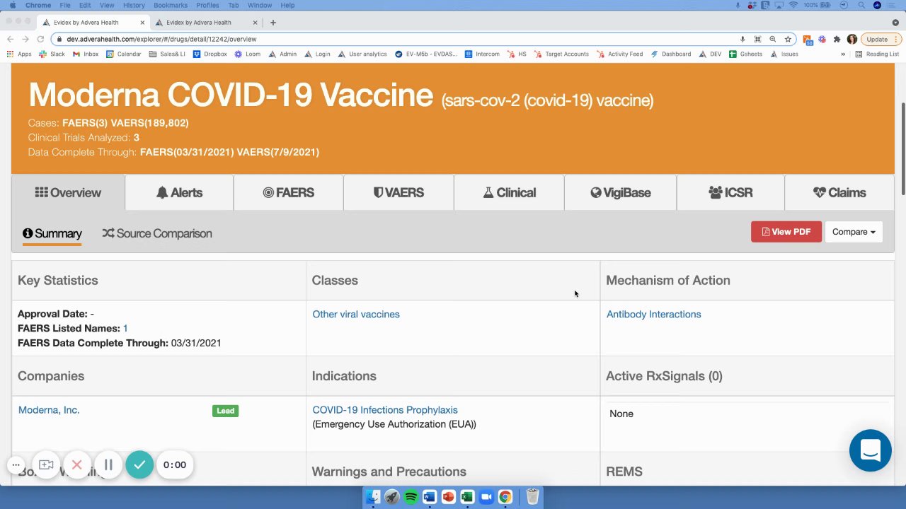Open the Sales& LI bookmark folder
The height and width of the screenshot is (509, 906).
(167, 54)
